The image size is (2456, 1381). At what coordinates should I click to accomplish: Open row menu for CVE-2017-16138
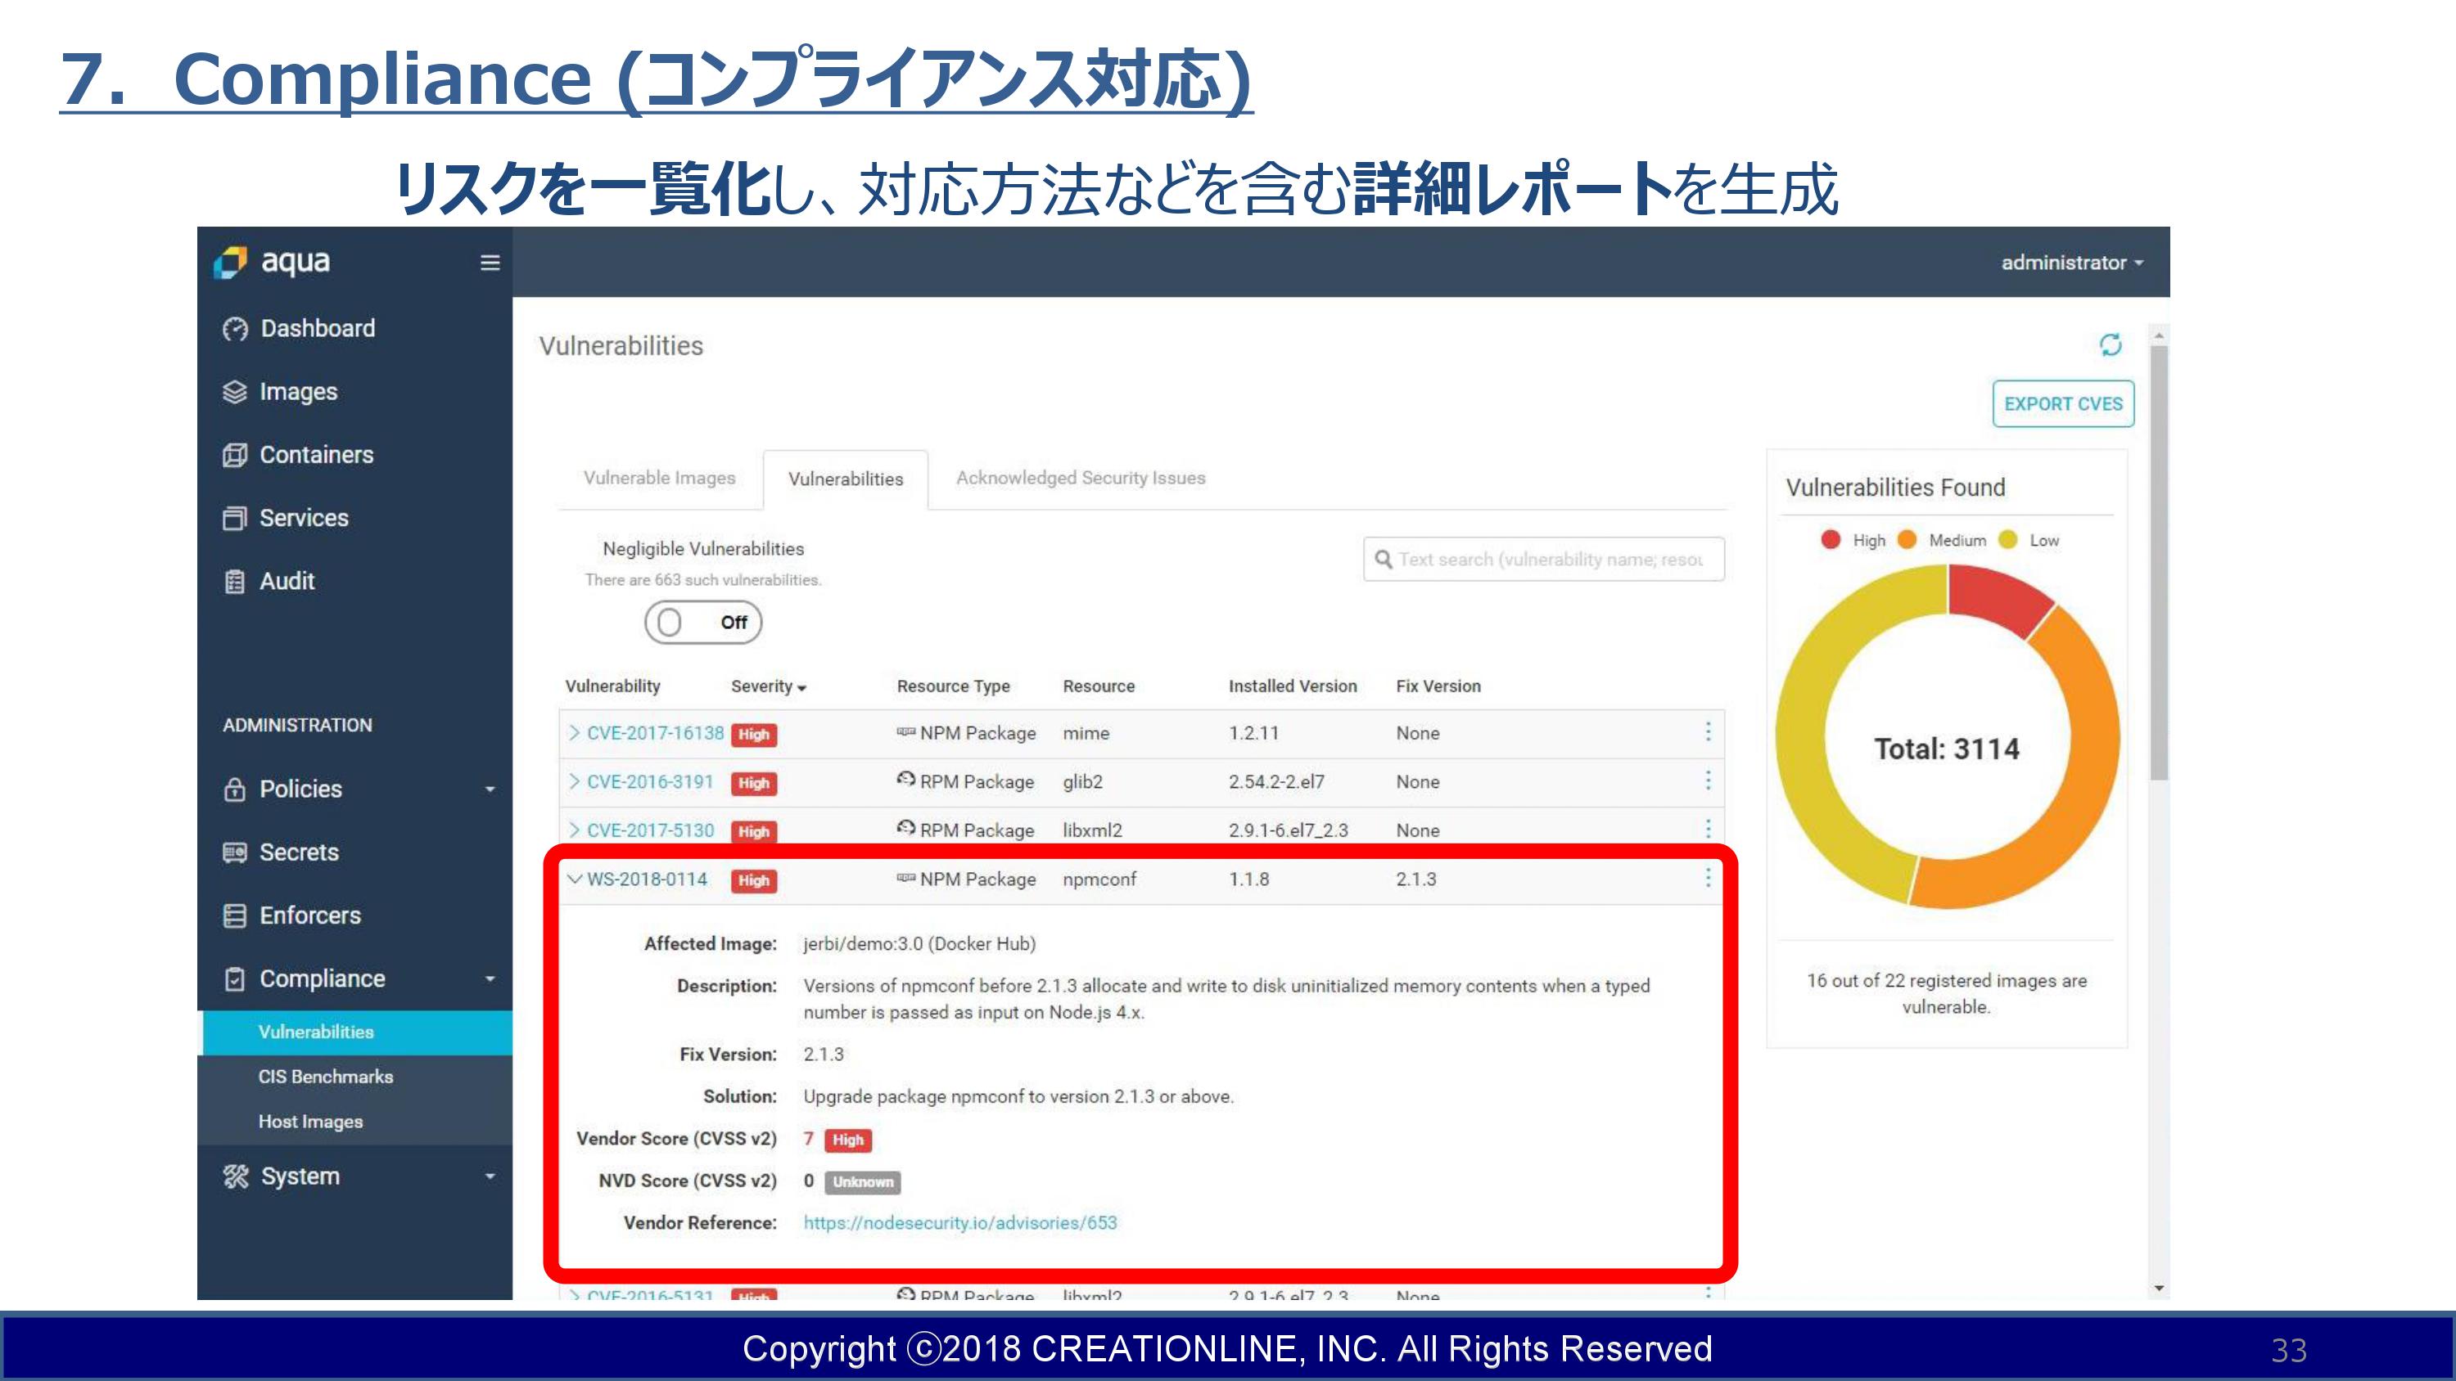click(x=1708, y=732)
